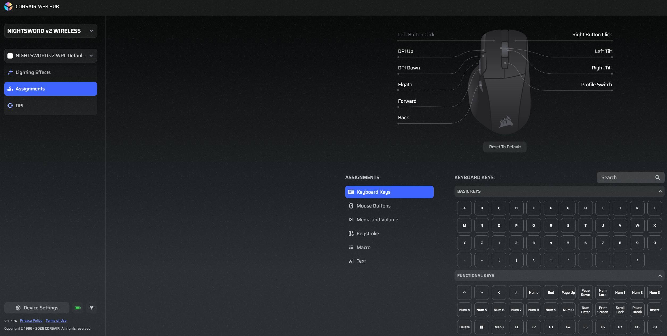Select the Left Tilt assignment
The width and height of the screenshot is (667, 336).
(x=603, y=51)
